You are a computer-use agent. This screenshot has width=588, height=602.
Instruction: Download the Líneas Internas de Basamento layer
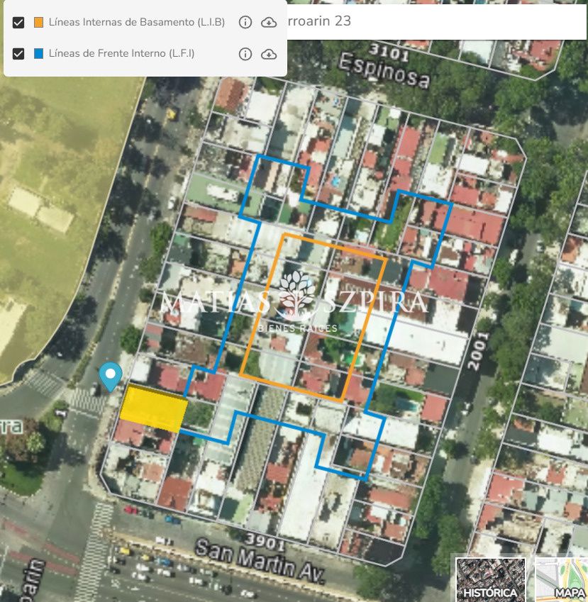click(269, 23)
